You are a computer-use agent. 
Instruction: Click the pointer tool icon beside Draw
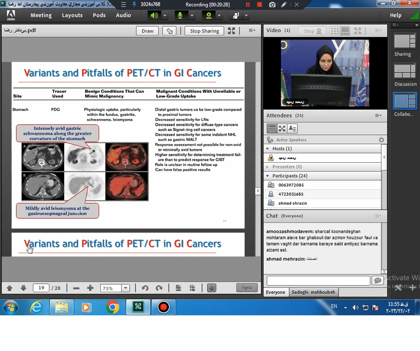point(170,31)
